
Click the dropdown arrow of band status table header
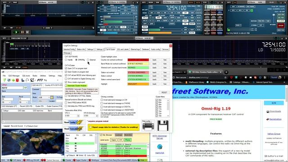[x=96, y=135]
